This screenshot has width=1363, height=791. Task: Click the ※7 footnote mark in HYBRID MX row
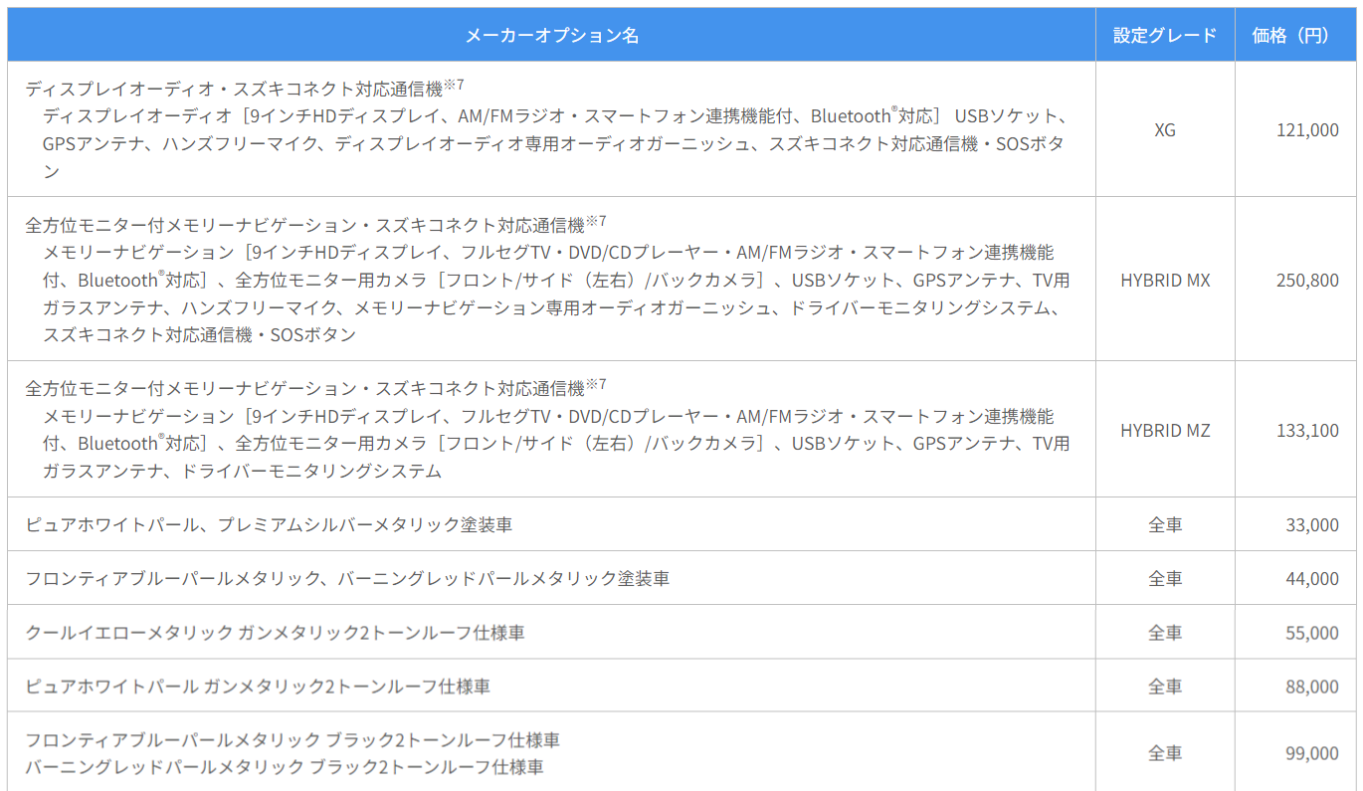pyautogui.click(x=596, y=220)
